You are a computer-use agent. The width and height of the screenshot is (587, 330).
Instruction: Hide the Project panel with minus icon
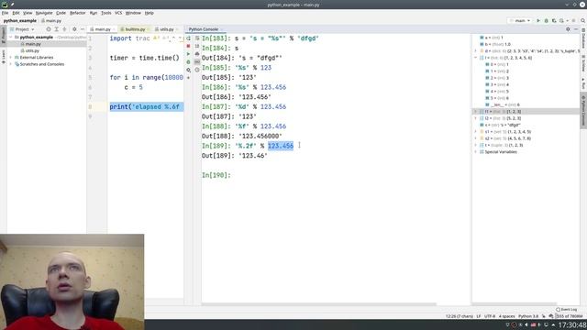[83, 29]
